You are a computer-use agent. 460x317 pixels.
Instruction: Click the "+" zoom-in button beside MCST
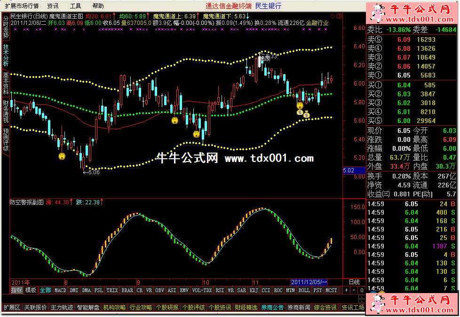(346, 291)
